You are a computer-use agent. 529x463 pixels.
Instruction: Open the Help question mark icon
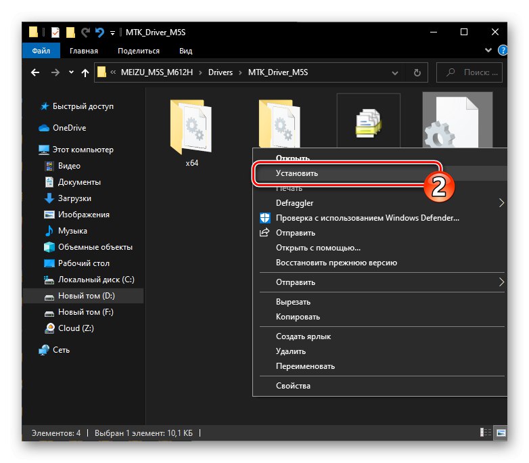tap(503, 50)
